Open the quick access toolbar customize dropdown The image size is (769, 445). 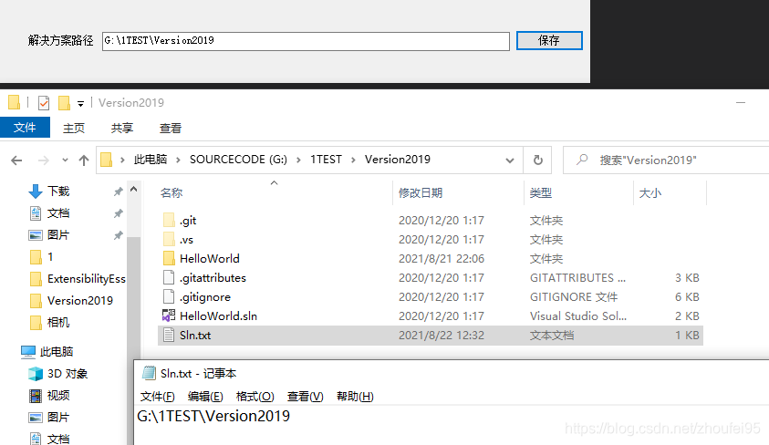(80, 103)
